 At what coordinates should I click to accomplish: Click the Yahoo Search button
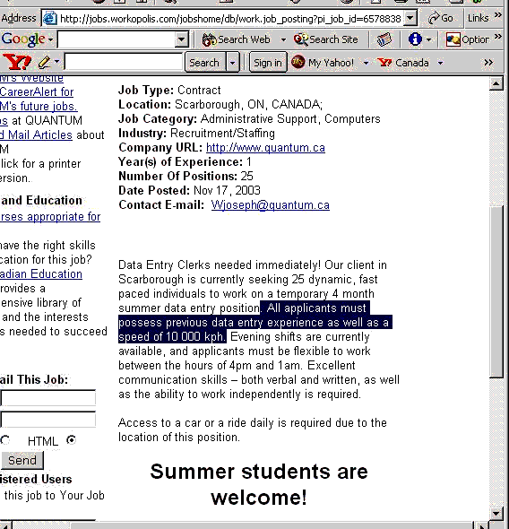(x=204, y=63)
